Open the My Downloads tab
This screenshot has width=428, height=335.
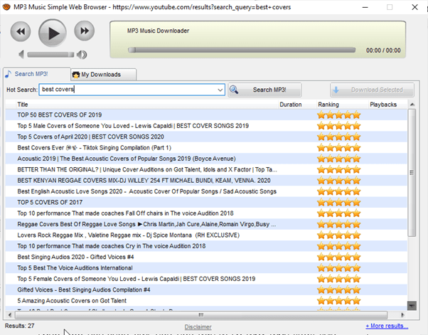[x=104, y=75]
